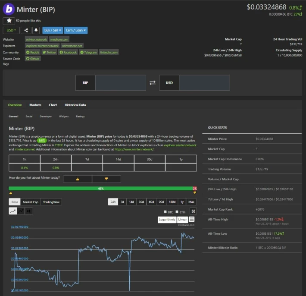The image size is (306, 296).
Task: Set chart range to 14d
Action: (131, 202)
